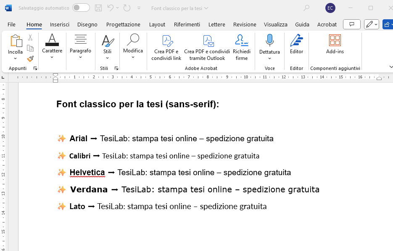Open the Revisione tab
The image size is (393, 251).
(245, 25)
